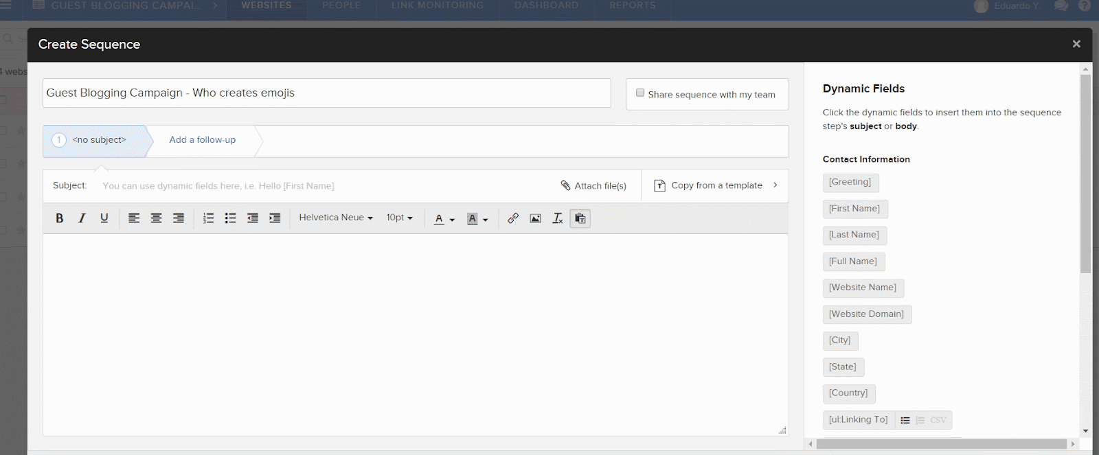The width and height of the screenshot is (1099, 455).
Task: Insert the [Website Domain] dynamic field
Action: click(867, 314)
